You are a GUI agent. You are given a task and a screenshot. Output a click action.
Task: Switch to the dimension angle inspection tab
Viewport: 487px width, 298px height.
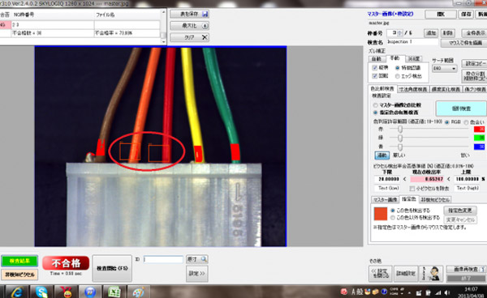pyautogui.click(x=413, y=89)
